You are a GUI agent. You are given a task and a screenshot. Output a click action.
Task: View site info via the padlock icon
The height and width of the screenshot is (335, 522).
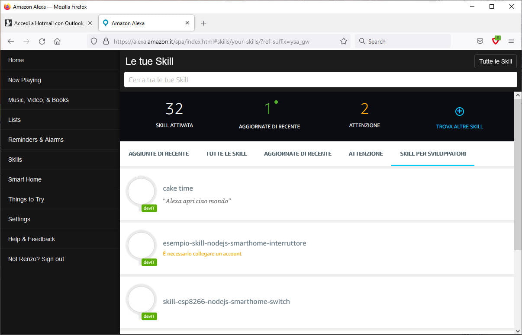pos(106,41)
